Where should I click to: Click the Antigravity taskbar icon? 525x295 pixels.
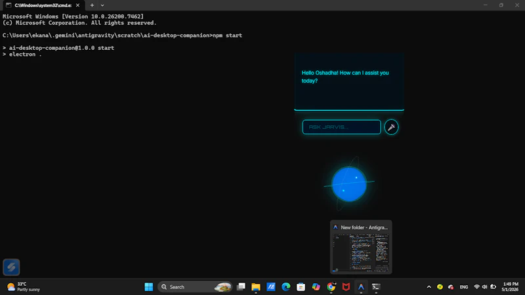pyautogui.click(x=361, y=286)
